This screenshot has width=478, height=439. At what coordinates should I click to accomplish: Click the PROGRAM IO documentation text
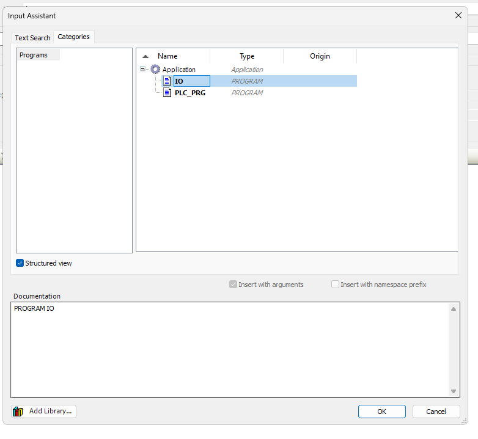pyautogui.click(x=34, y=308)
